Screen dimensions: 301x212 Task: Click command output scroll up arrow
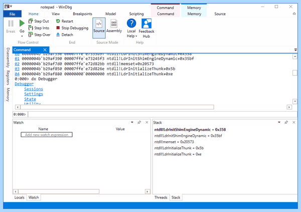(295, 56)
